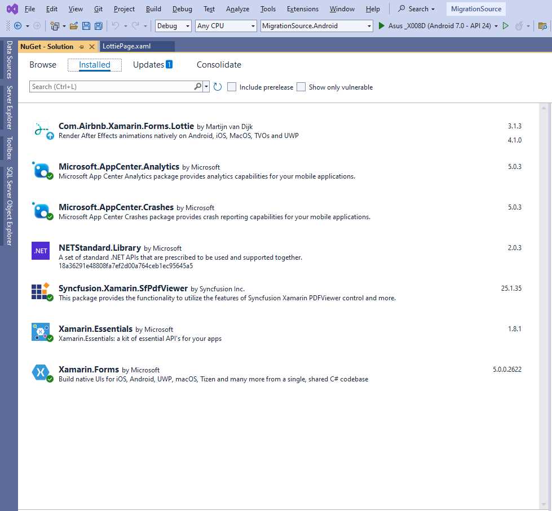Enable Include prerelease packages
The image size is (552, 511).
point(232,87)
